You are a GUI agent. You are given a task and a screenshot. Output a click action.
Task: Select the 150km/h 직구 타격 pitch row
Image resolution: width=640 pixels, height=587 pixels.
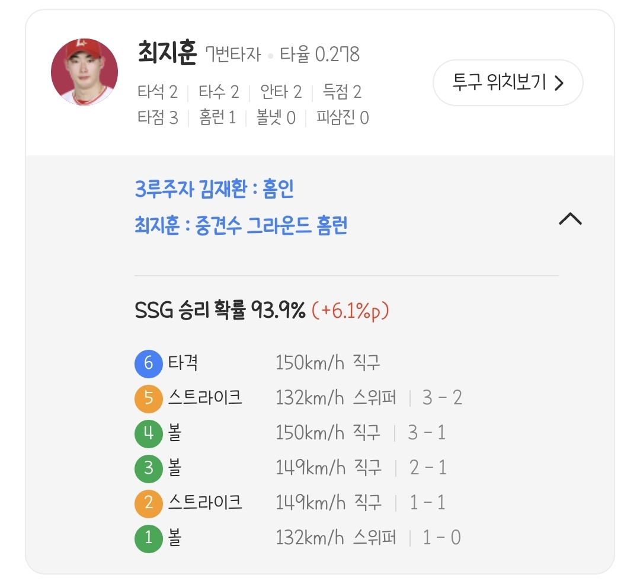(x=328, y=363)
